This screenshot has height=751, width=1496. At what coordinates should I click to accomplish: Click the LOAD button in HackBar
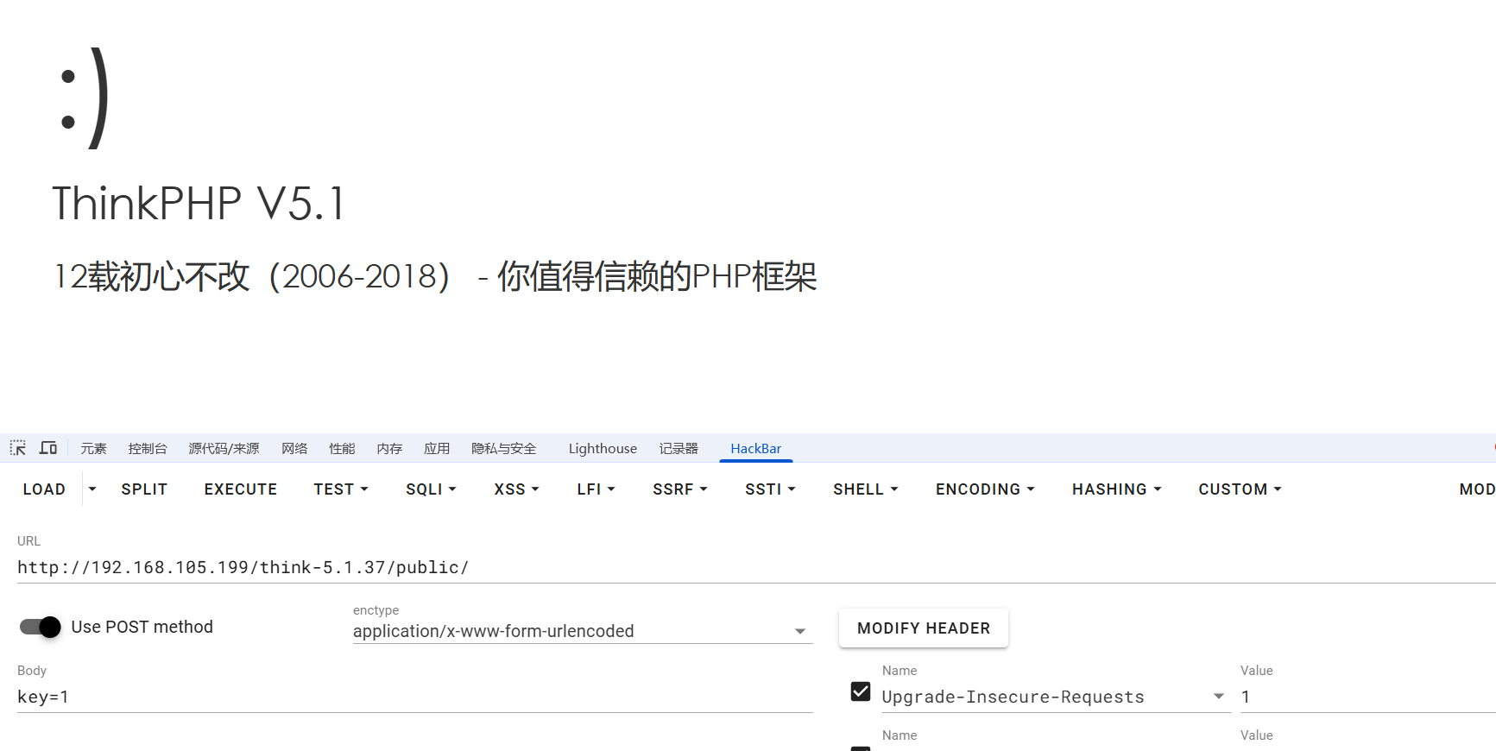pyautogui.click(x=44, y=489)
